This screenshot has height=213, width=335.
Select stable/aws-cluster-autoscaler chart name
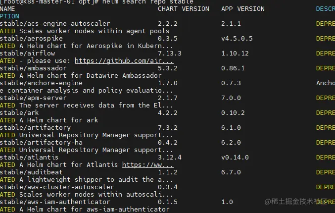point(57,187)
